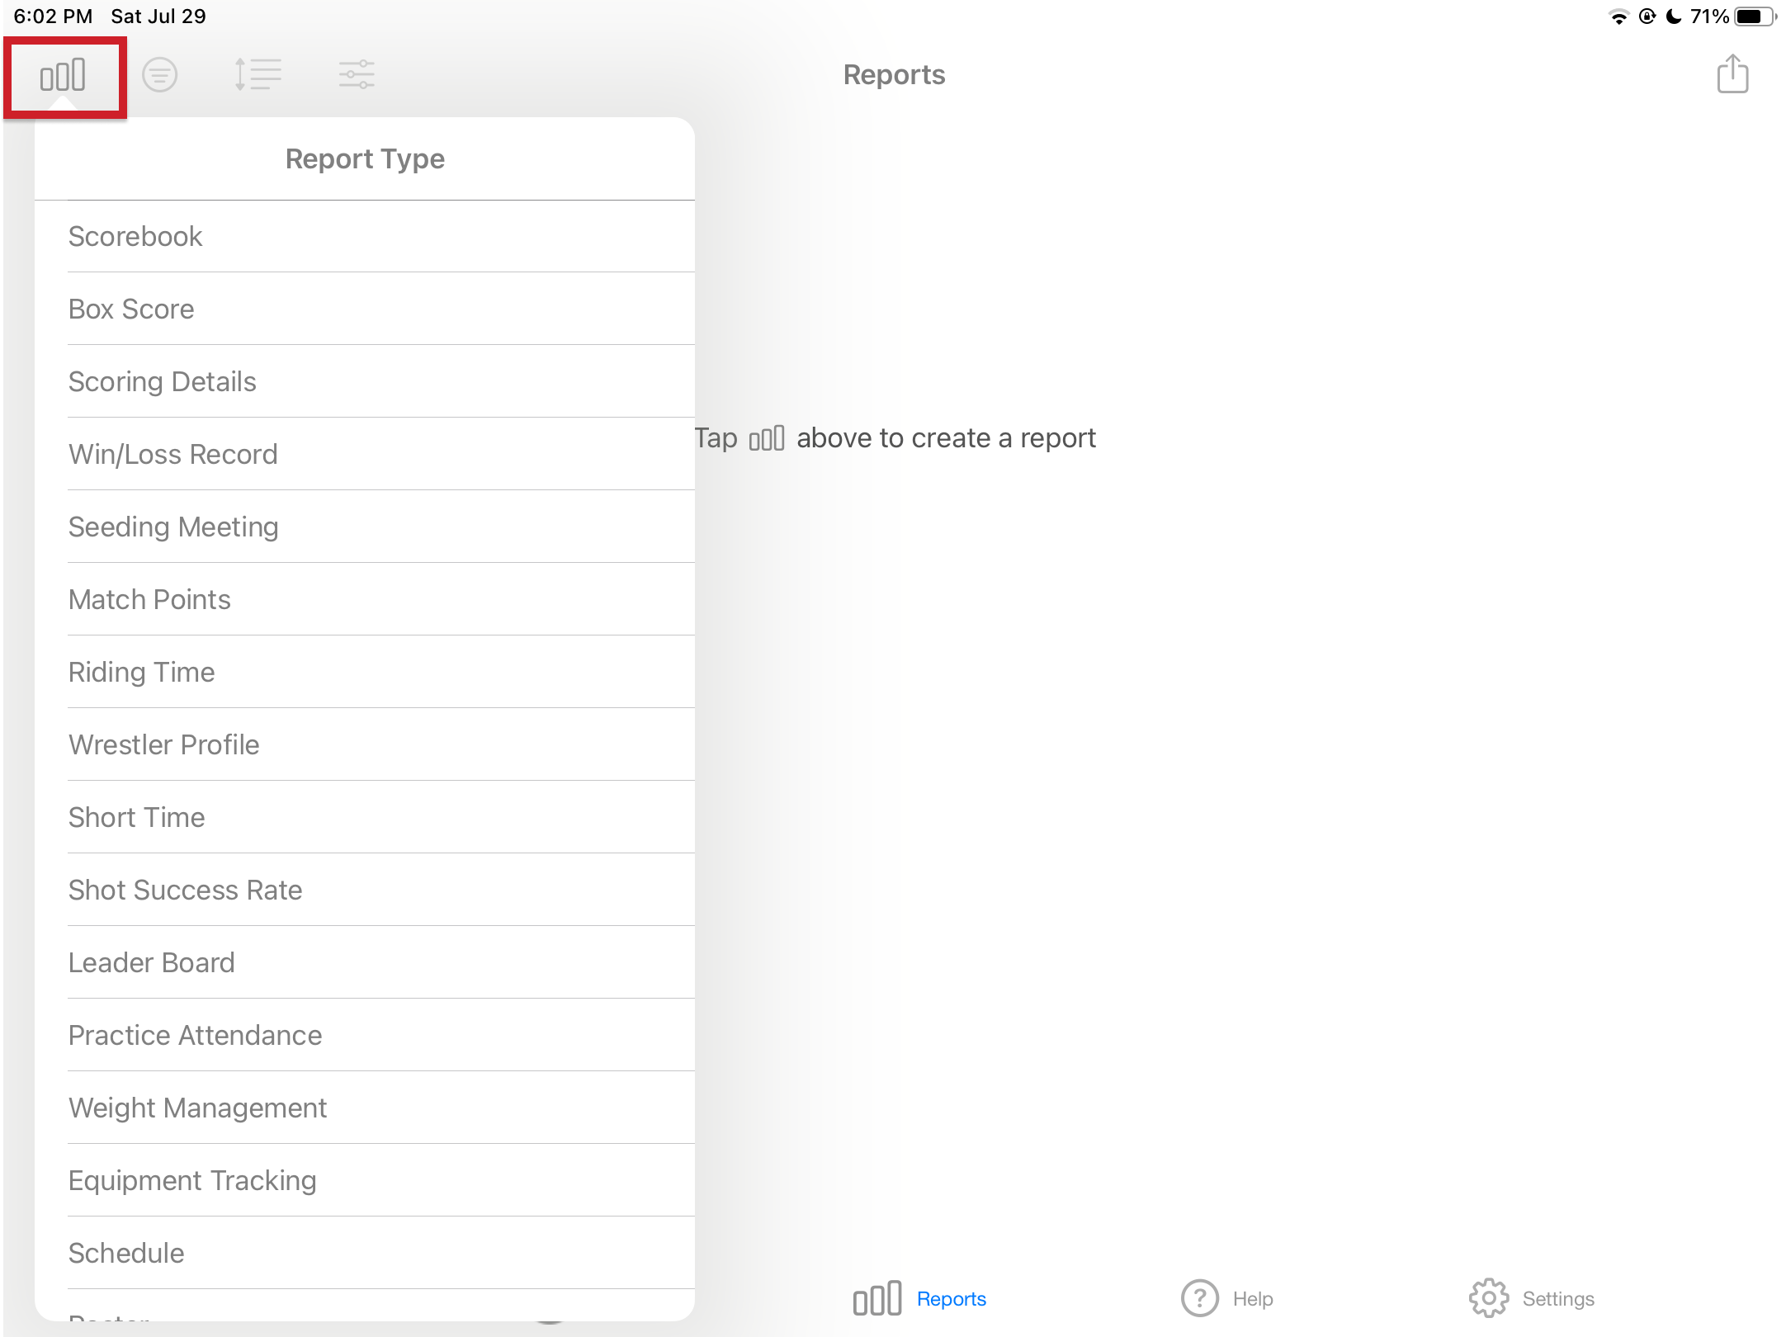Open Wrestler Profile report
The height and width of the screenshot is (1337, 1786).
163,745
